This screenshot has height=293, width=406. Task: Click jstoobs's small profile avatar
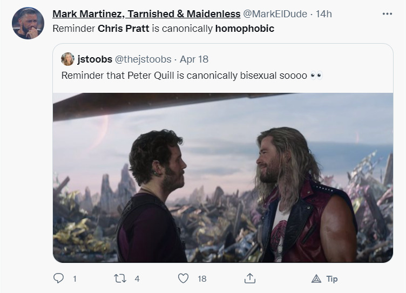67,59
